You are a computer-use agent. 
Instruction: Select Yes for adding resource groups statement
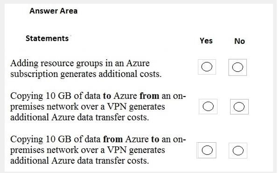pos(207,67)
